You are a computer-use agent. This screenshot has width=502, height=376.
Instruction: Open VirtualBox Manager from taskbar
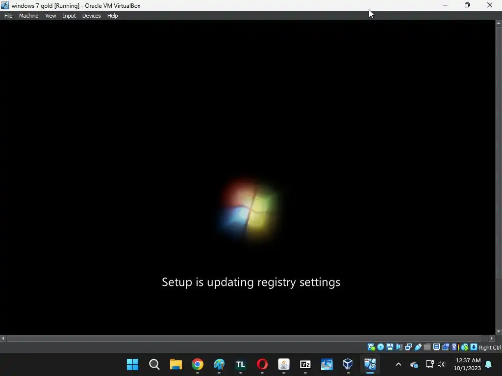point(348,364)
